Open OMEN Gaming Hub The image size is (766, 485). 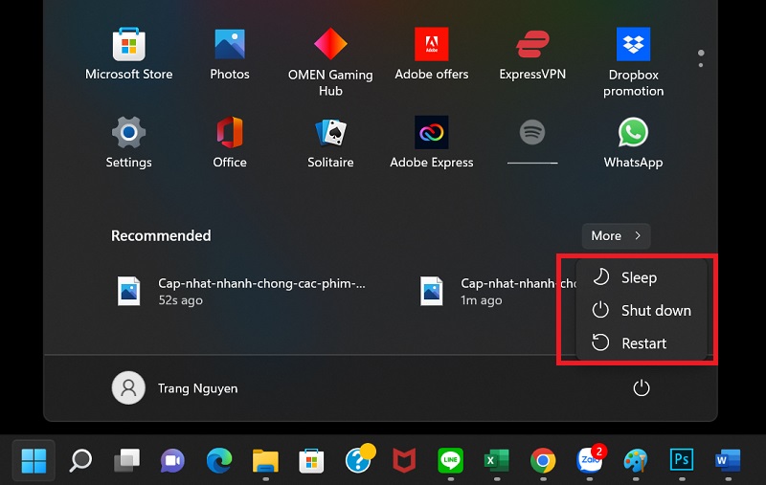coord(330,61)
